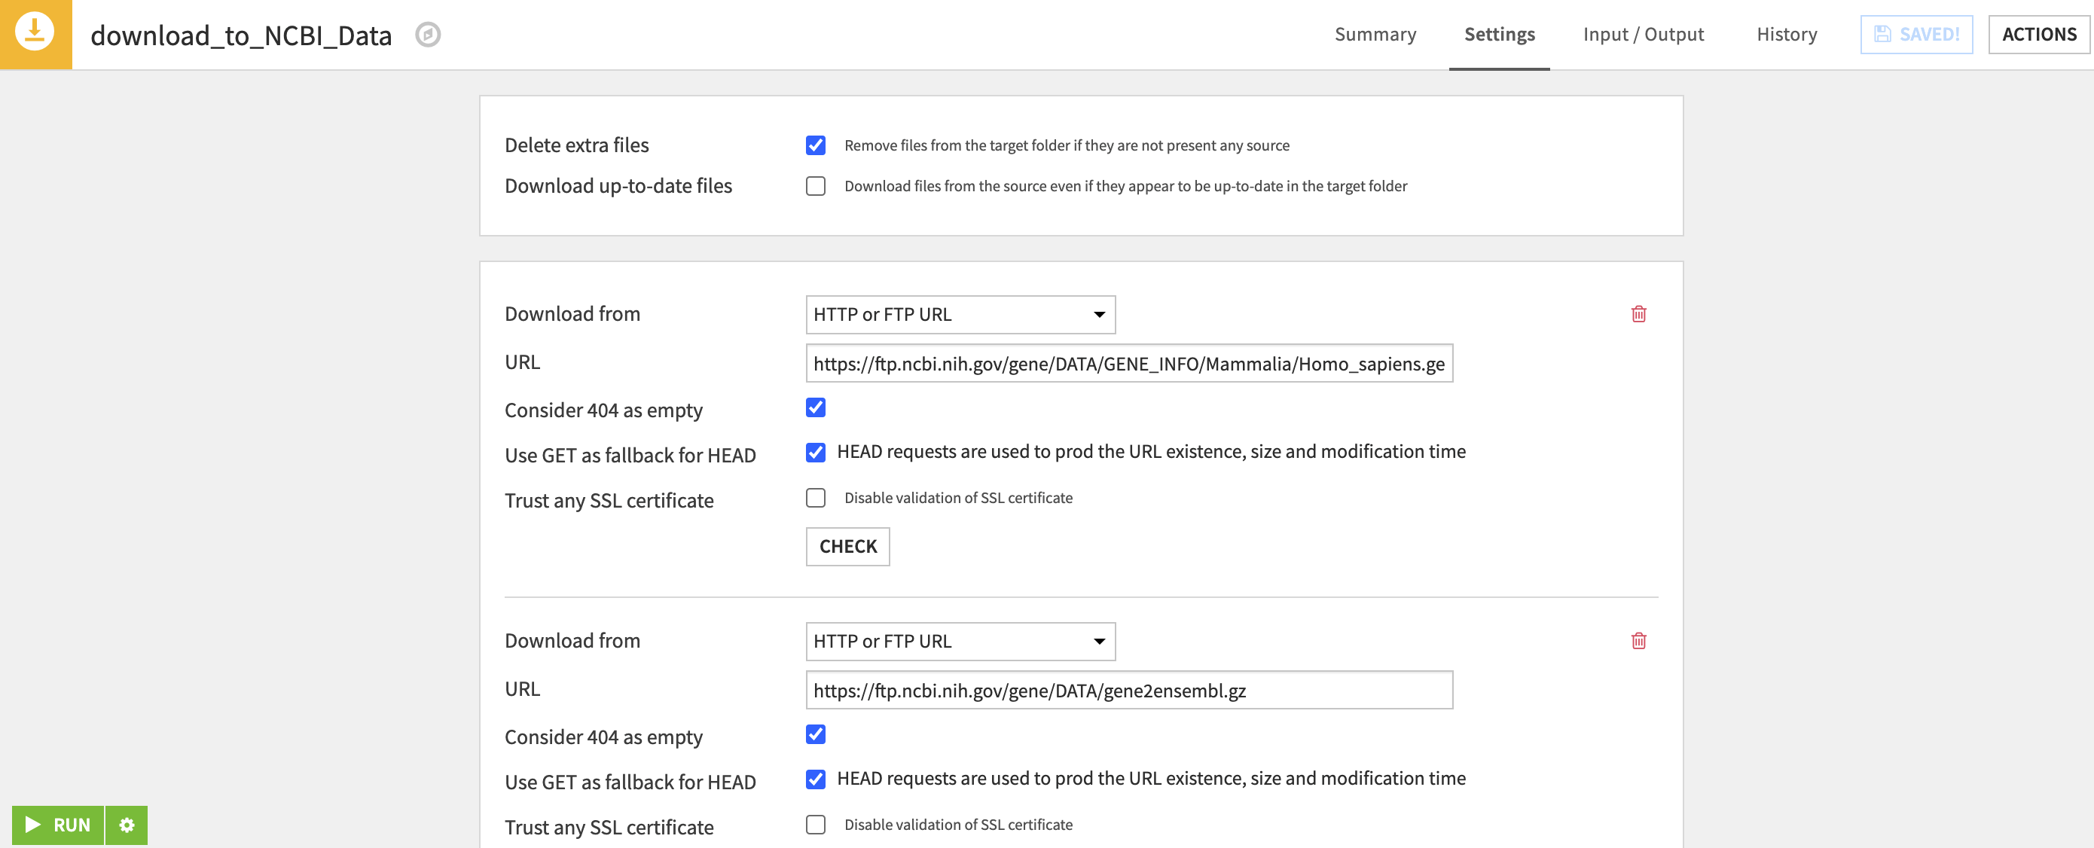Open the ACTIONS menu button
Viewport: 2094px width, 848px height.
click(2039, 34)
